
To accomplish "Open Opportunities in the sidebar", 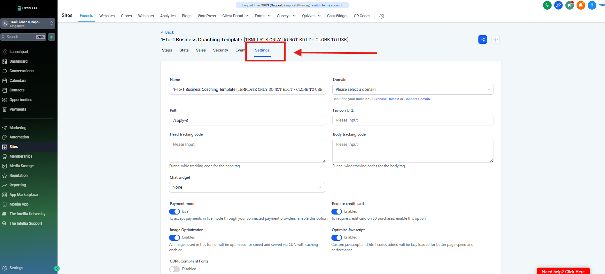I will tap(21, 100).
